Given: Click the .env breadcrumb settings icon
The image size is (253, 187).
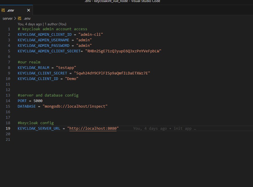Looking at the screenshot, I should click(x=20, y=19).
